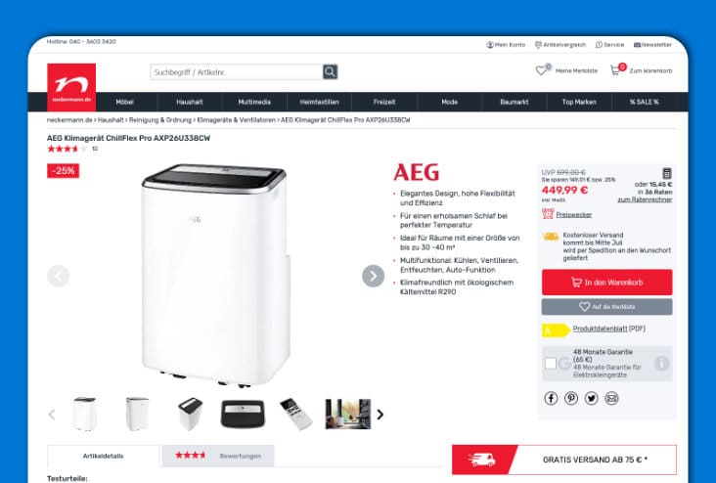Open the Produktdatenblatt PDF link
716x483 pixels.
(x=608, y=329)
